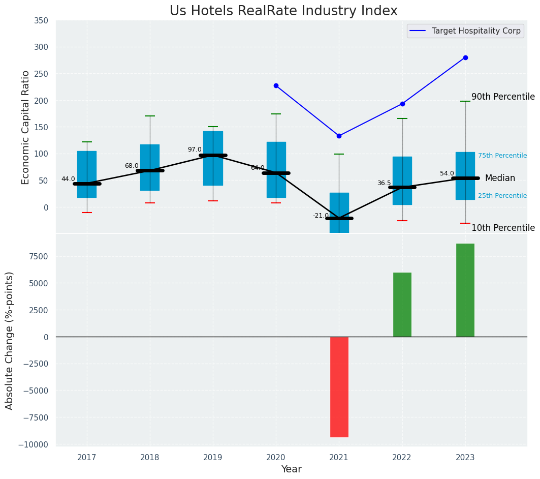Click the 90th Percentile annotation
540x479 pixels.
pyautogui.click(x=503, y=97)
